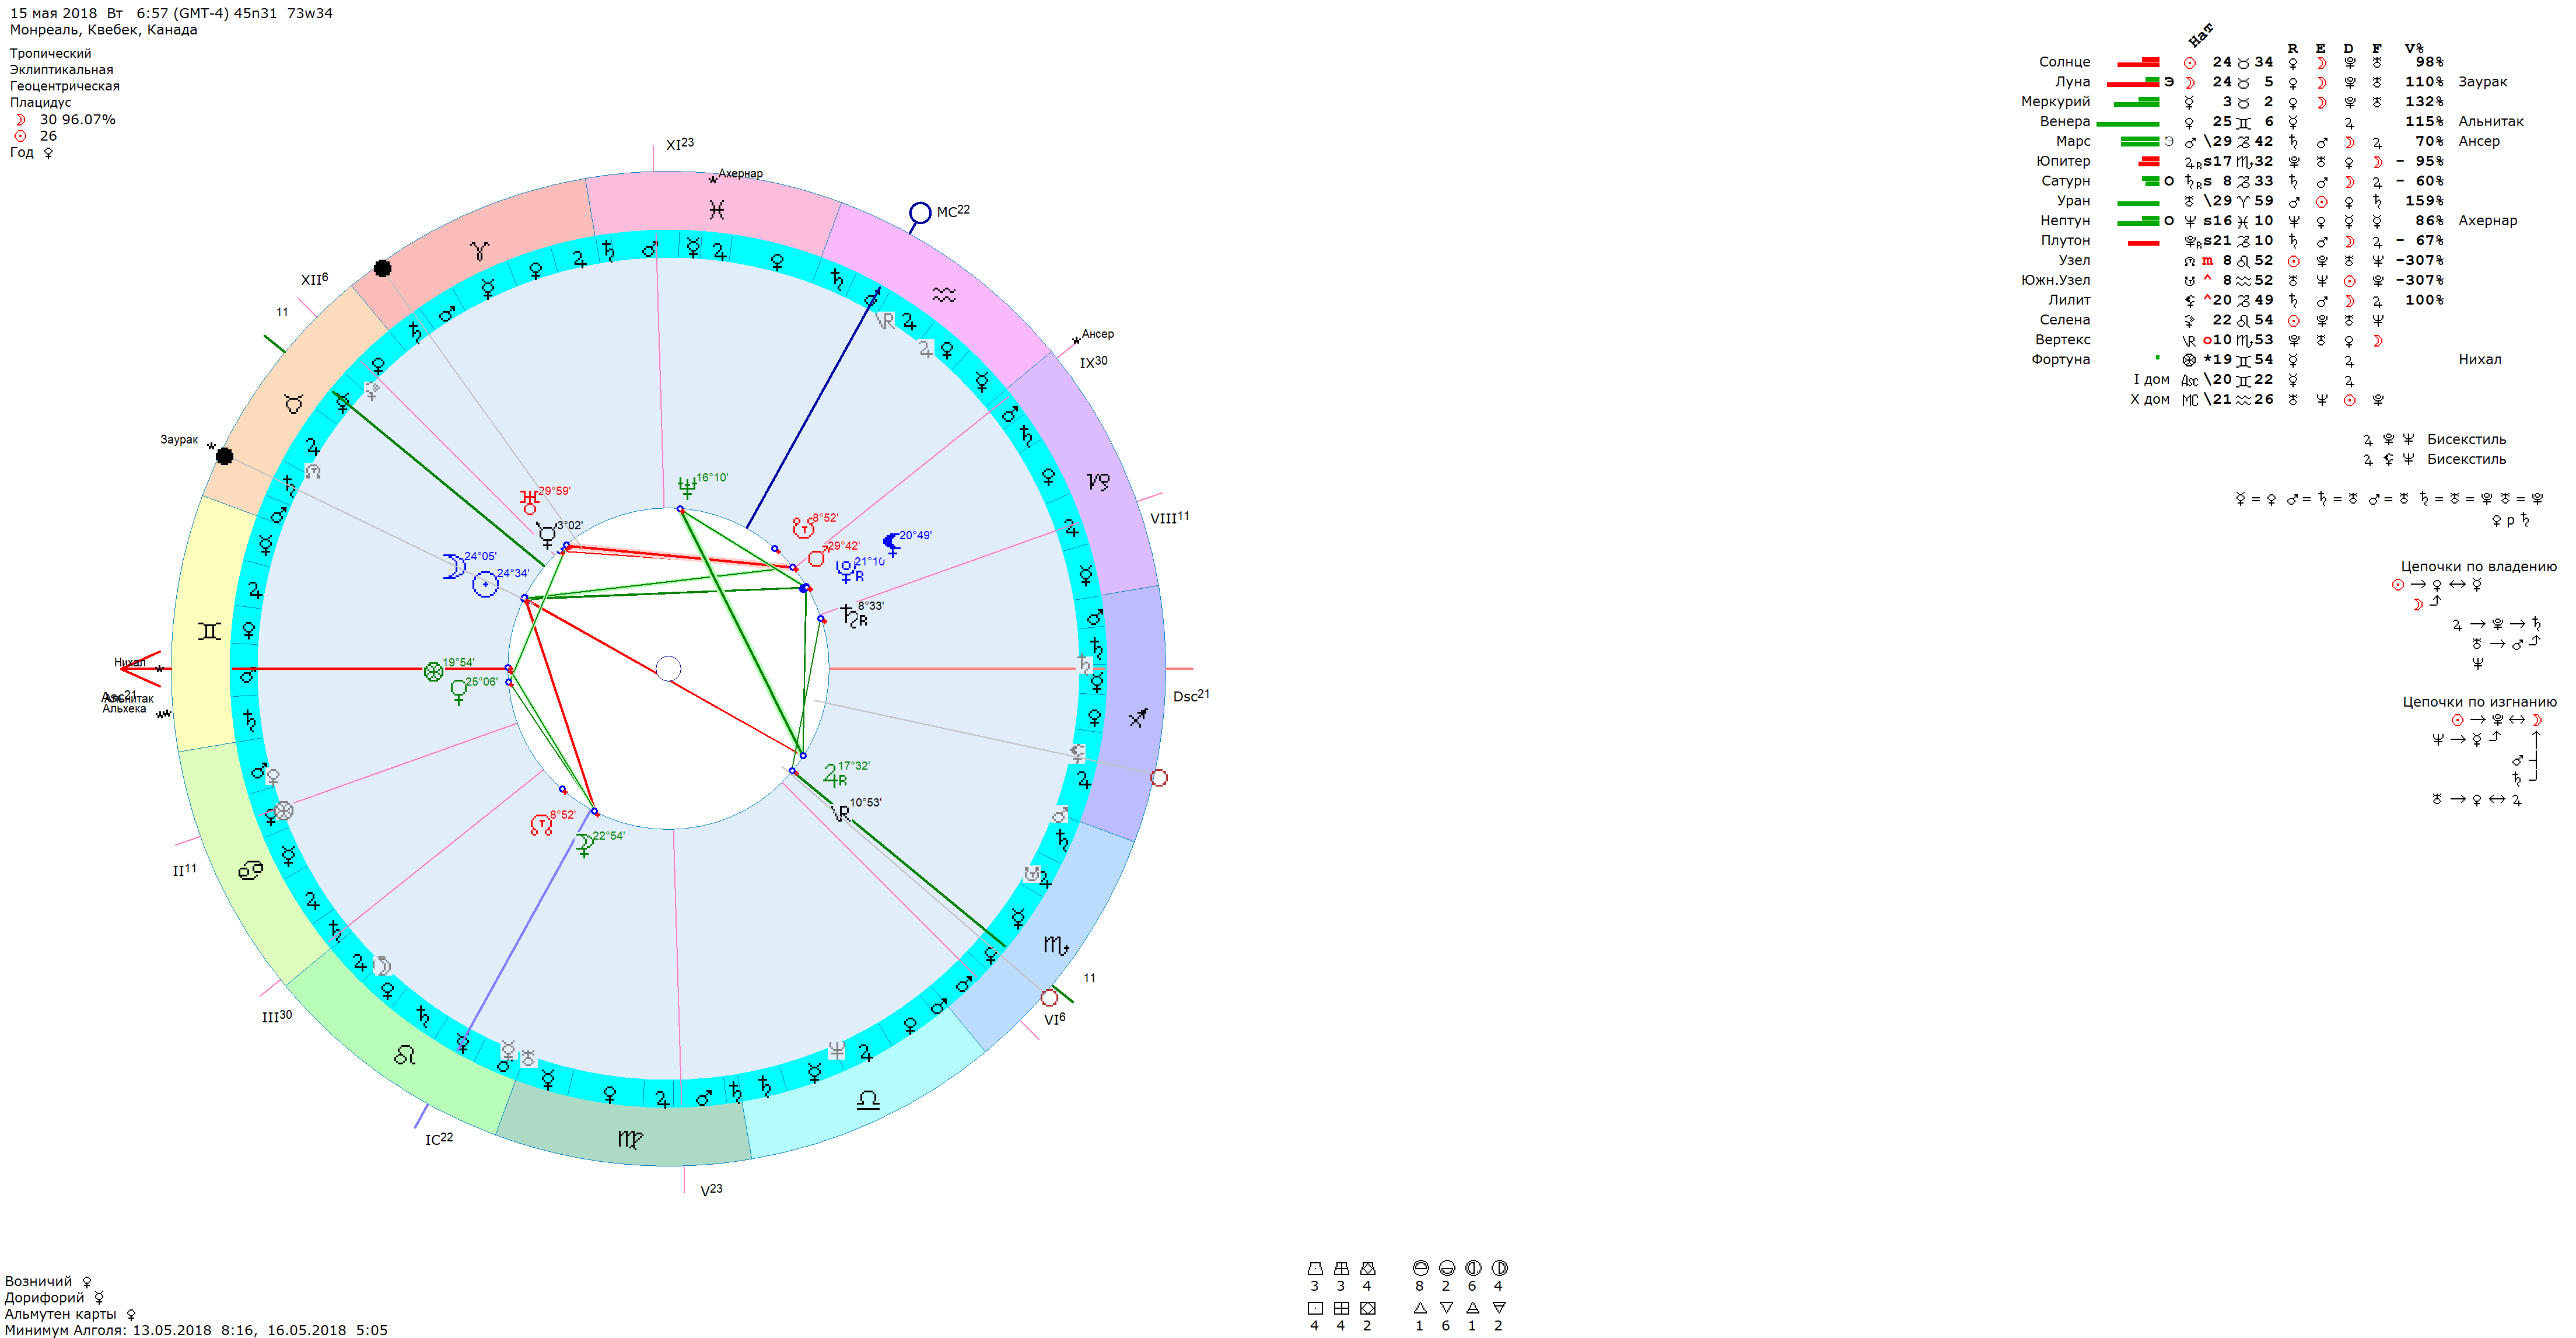
Task: Click the 'Альмутен карты' label
Action: coord(60,1315)
